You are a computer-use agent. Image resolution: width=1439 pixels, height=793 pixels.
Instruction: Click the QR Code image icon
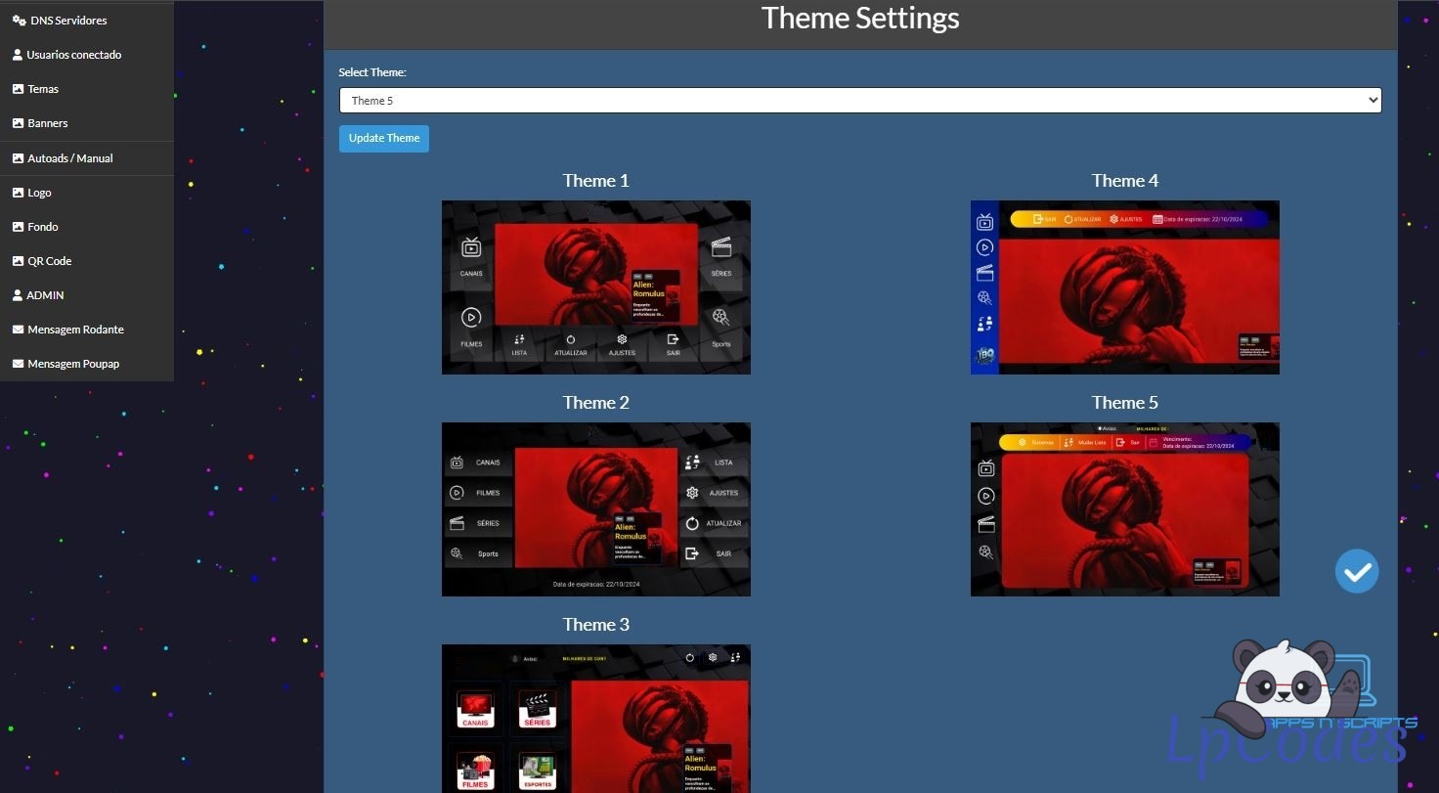coord(18,261)
